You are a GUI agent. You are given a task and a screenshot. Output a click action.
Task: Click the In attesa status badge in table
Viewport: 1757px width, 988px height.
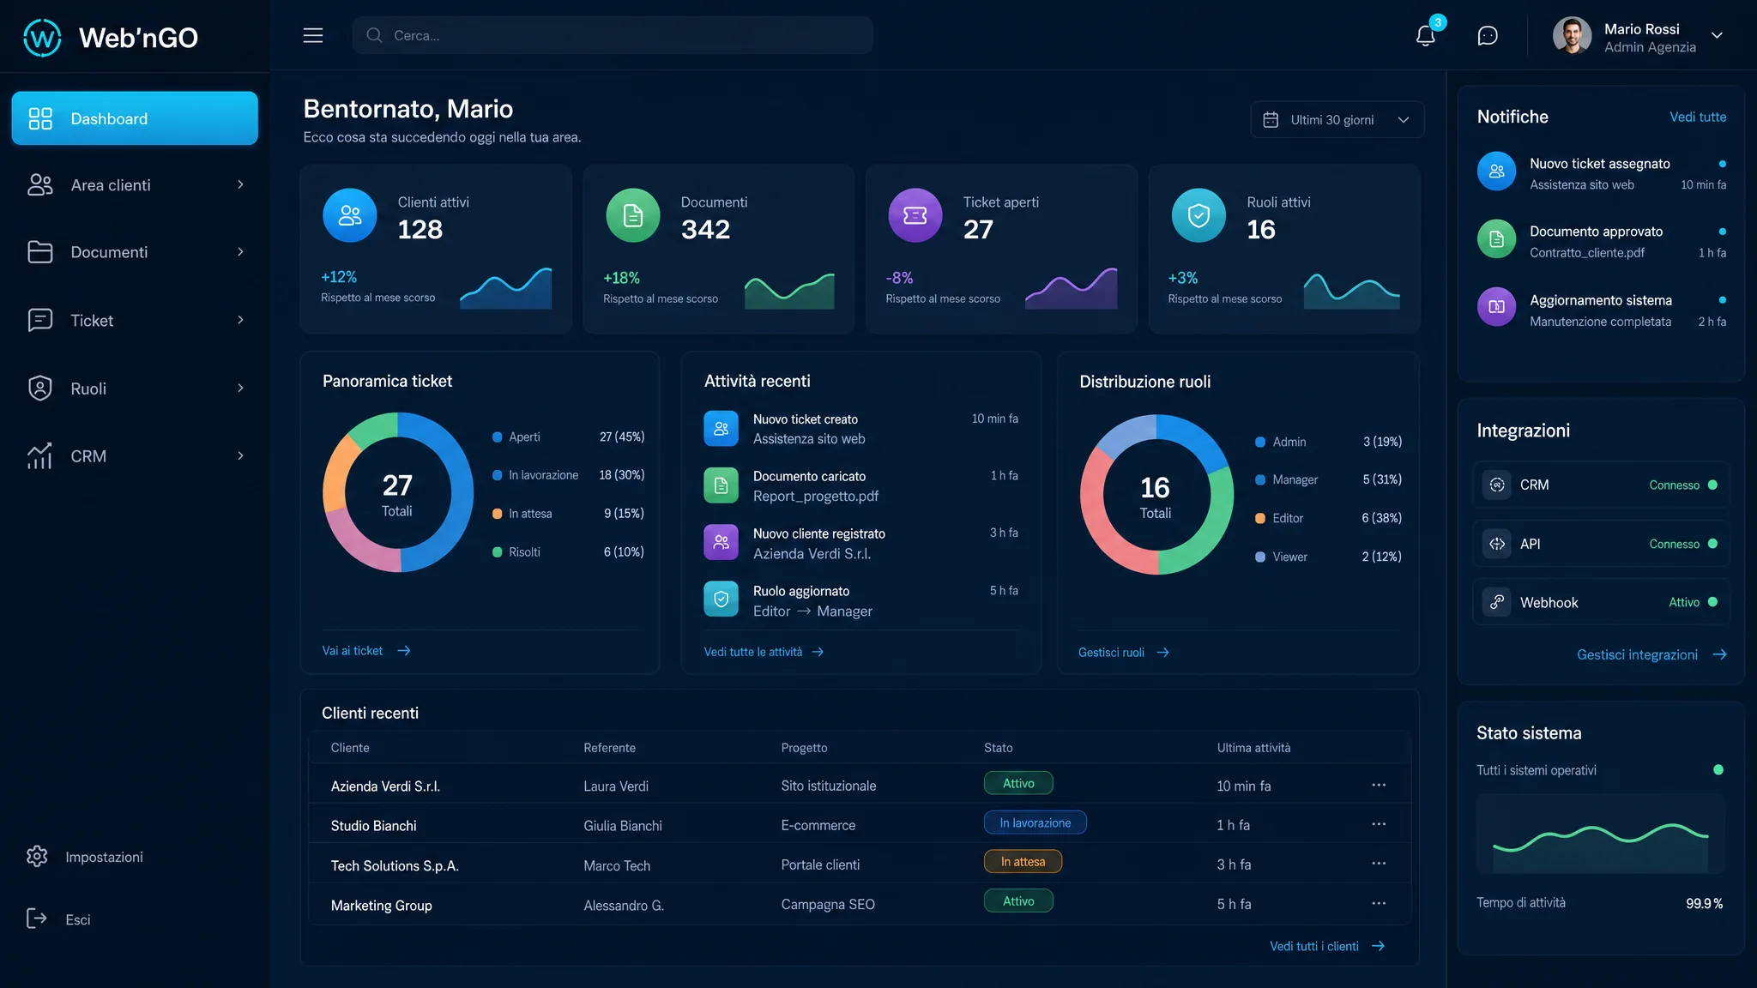click(x=1023, y=861)
